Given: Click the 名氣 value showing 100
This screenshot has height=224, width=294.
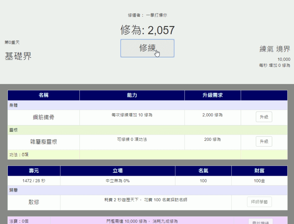Looking at the screenshot, I should pos(203,181).
